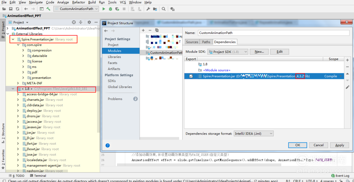Open the Refactor menu
This screenshot has height=182, width=354.
pyautogui.click(x=79, y=2)
